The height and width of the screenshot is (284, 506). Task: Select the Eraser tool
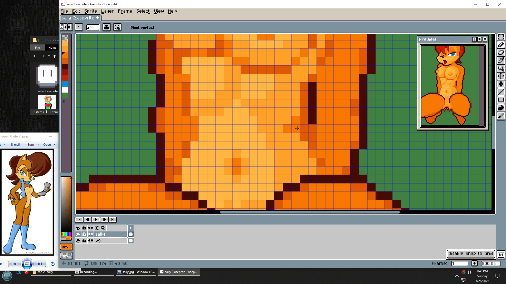coord(501,53)
